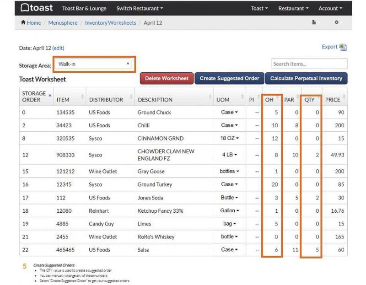The height and width of the screenshot is (285, 366).
Task: Click OH value 20 for Ground Turkey
Action: click(x=275, y=184)
